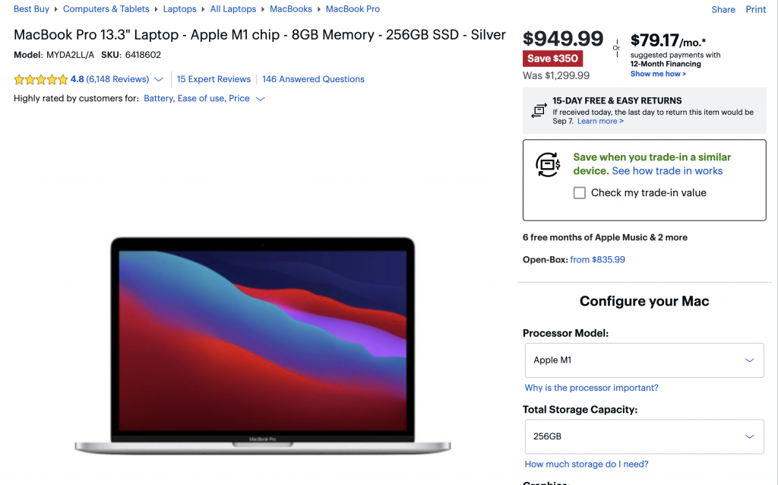Expand the reviews rating chevron
Screen dimensions: 778x485
(159, 79)
